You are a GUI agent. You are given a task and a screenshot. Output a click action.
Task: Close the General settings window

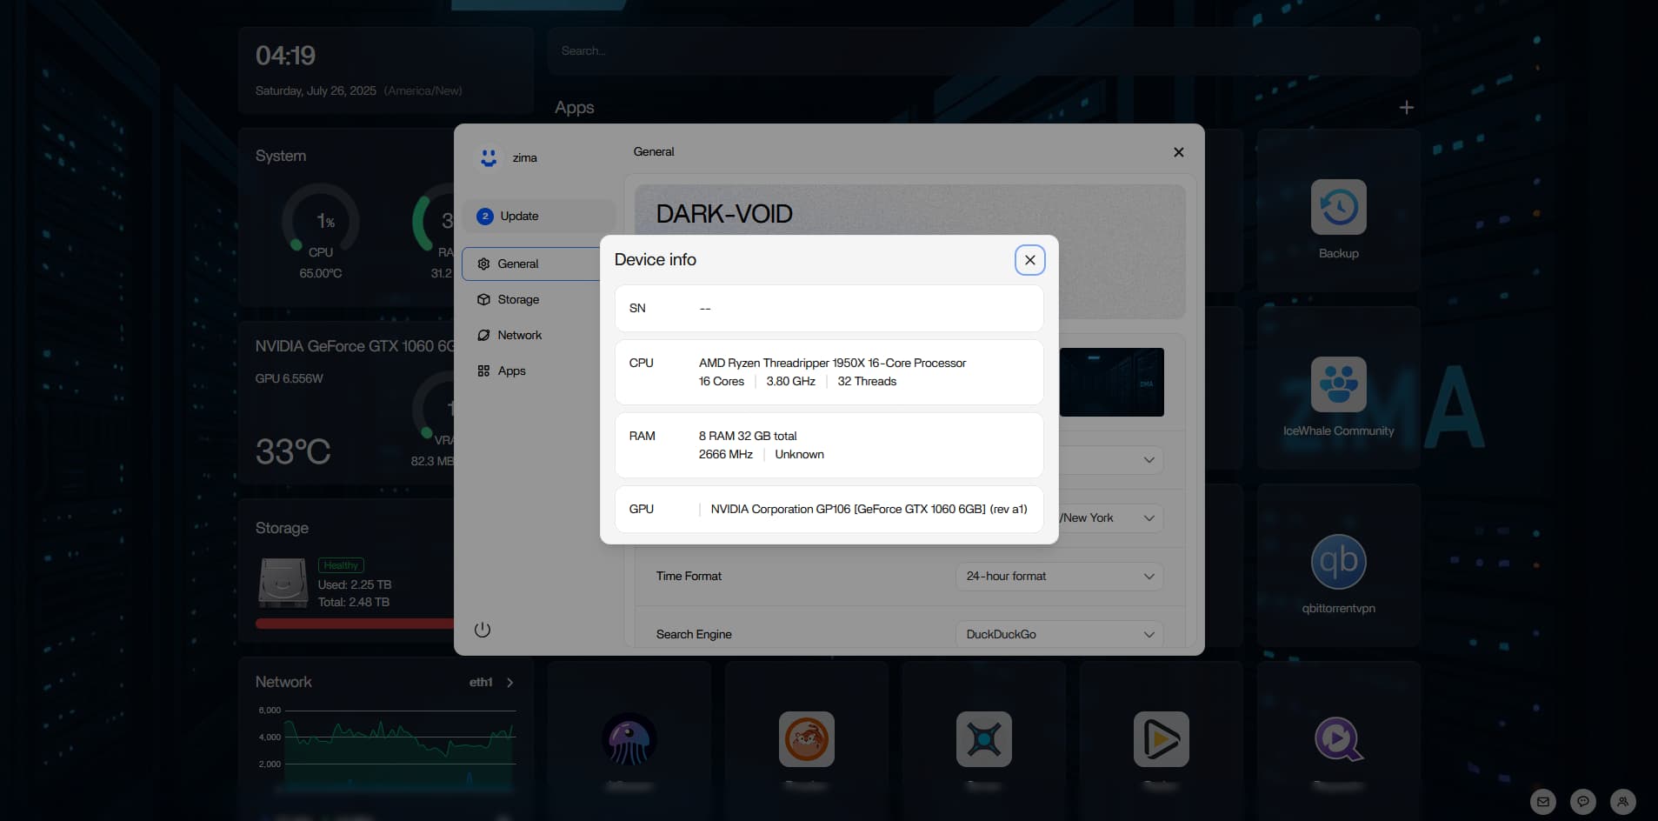(1178, 152)
